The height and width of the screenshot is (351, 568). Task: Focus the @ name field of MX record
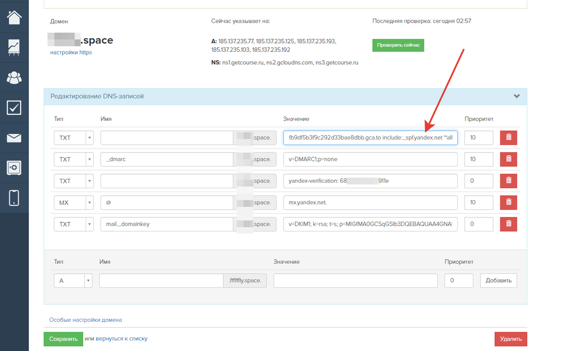167,202
